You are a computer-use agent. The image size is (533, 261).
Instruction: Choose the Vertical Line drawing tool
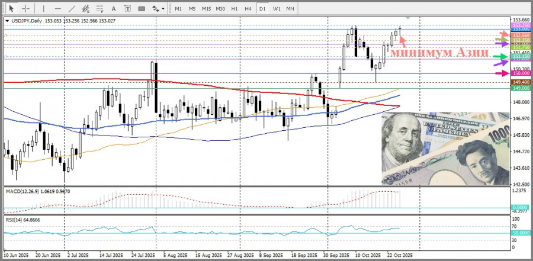click(43, 8)
